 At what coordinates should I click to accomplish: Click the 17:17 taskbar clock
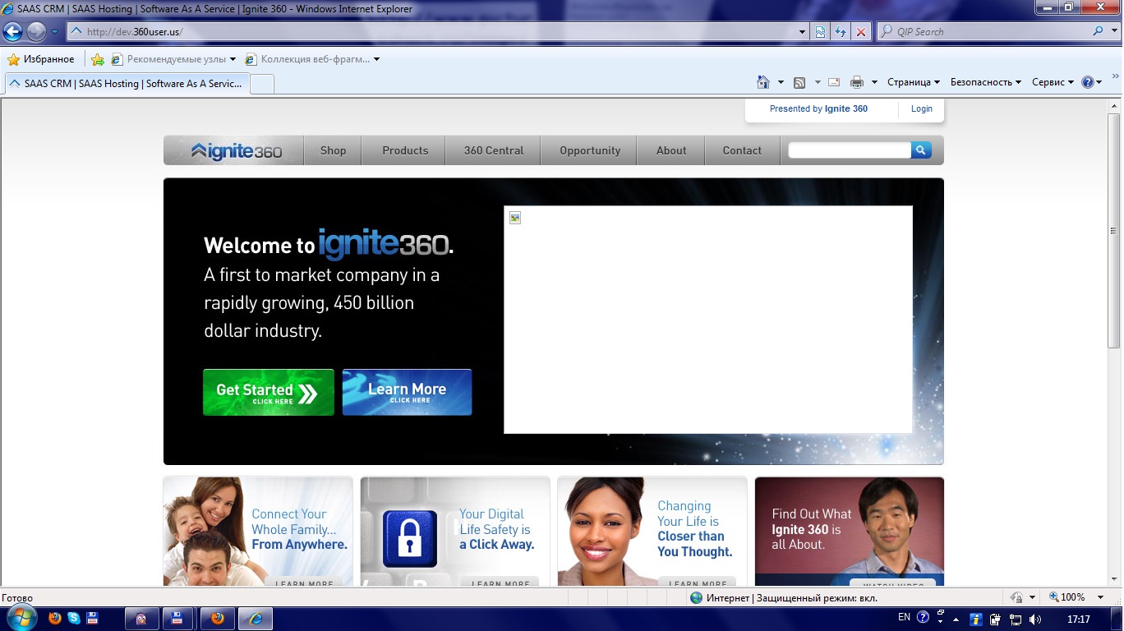pos(1078,619)
